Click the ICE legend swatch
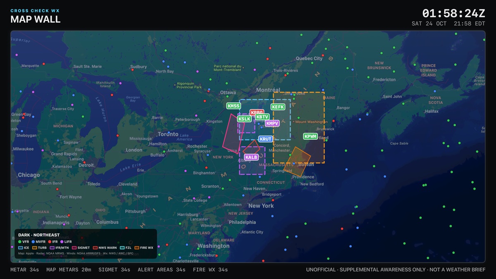This screenshot has height=279, width=496. [21, 248]
